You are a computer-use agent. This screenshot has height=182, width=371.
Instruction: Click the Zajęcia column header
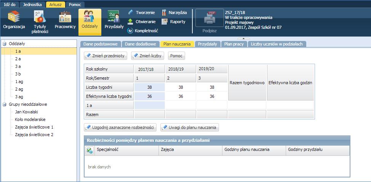click(190, 150)
